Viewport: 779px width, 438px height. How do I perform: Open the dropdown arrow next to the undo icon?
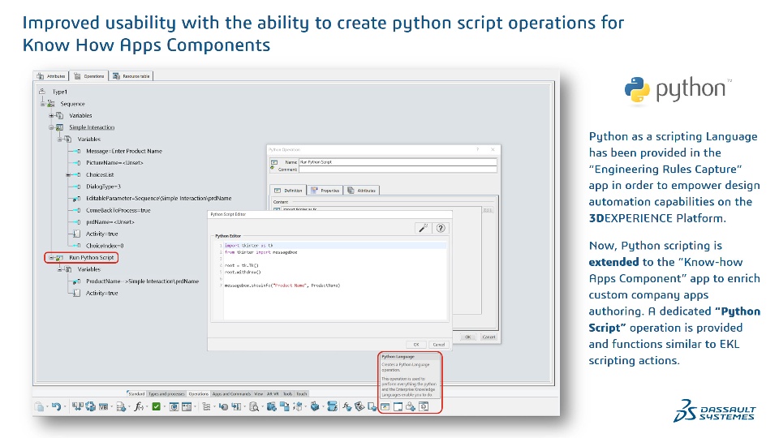point(65,407)
